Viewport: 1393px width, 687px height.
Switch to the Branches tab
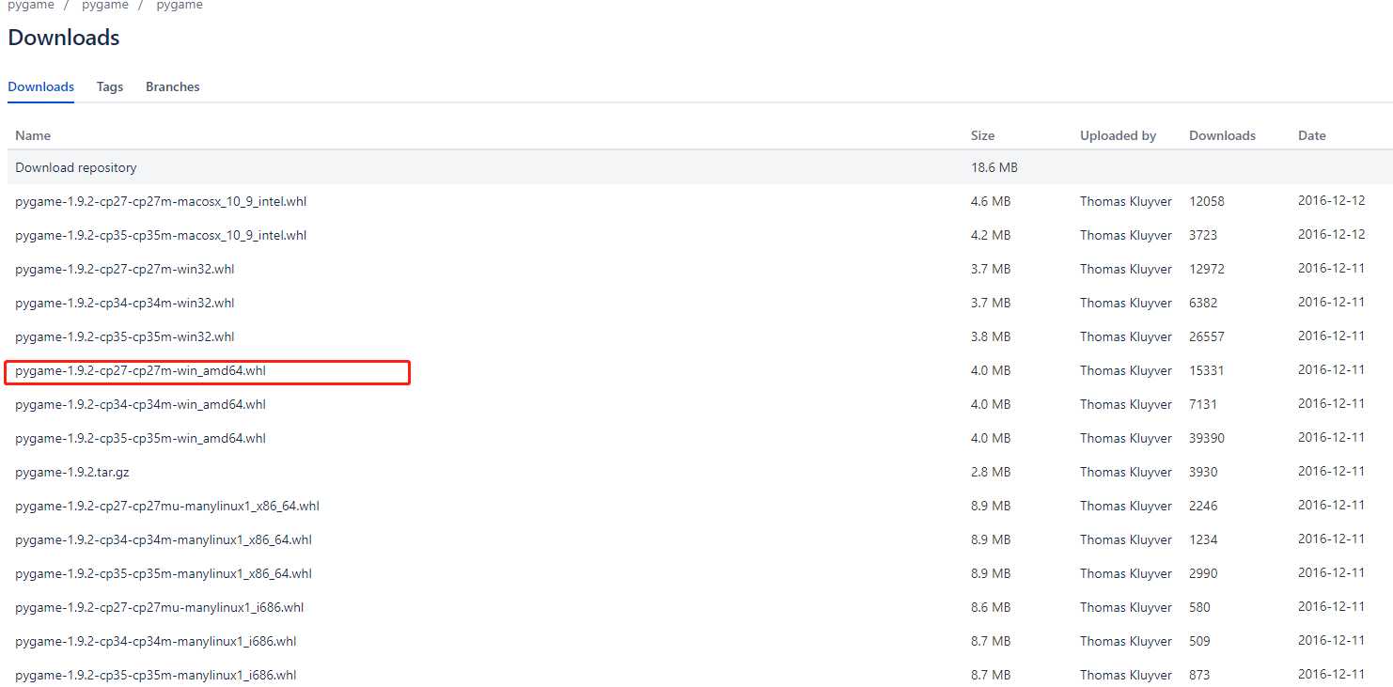[173, 86]
